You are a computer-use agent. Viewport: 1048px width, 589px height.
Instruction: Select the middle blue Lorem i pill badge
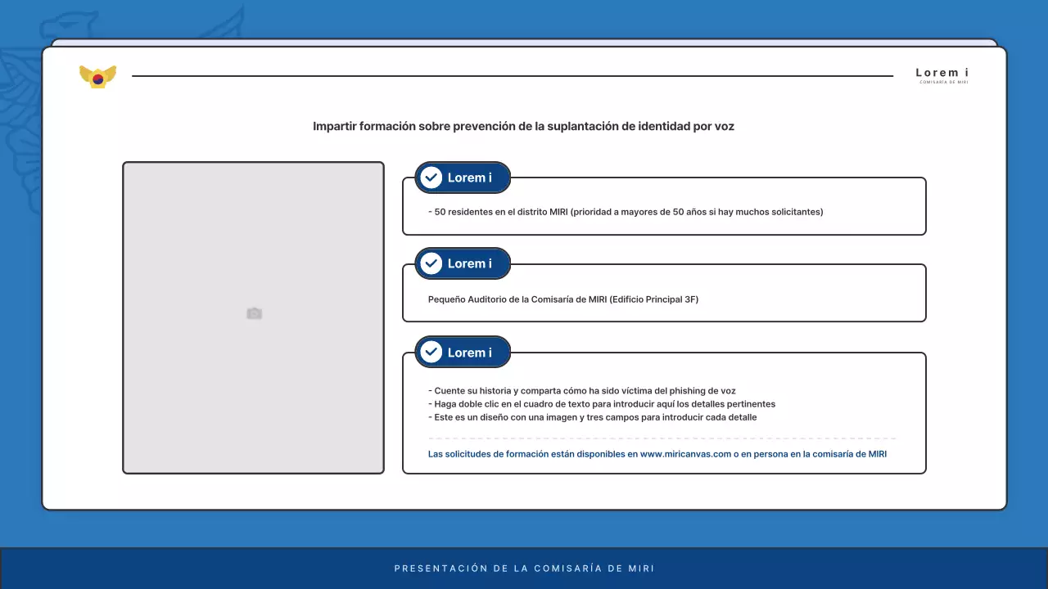463,263
